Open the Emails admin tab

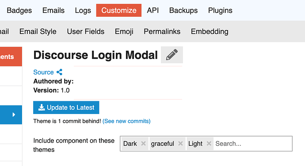pyautogui.click(x=53, y=10)
